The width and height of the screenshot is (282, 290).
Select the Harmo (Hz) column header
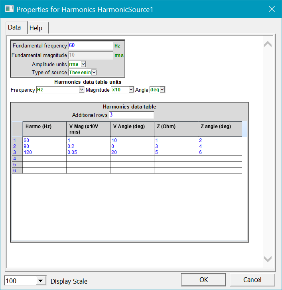[x=44, y=129]
